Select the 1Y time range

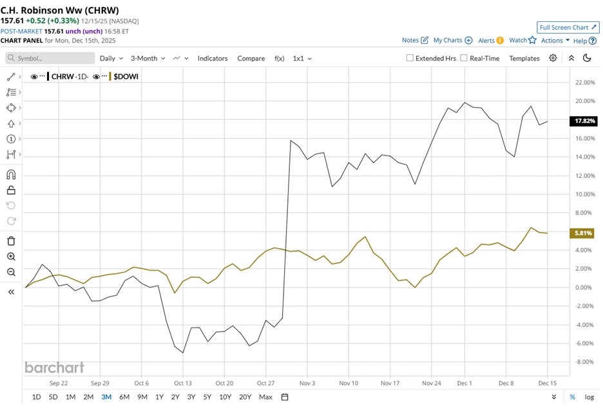[159, 397]
